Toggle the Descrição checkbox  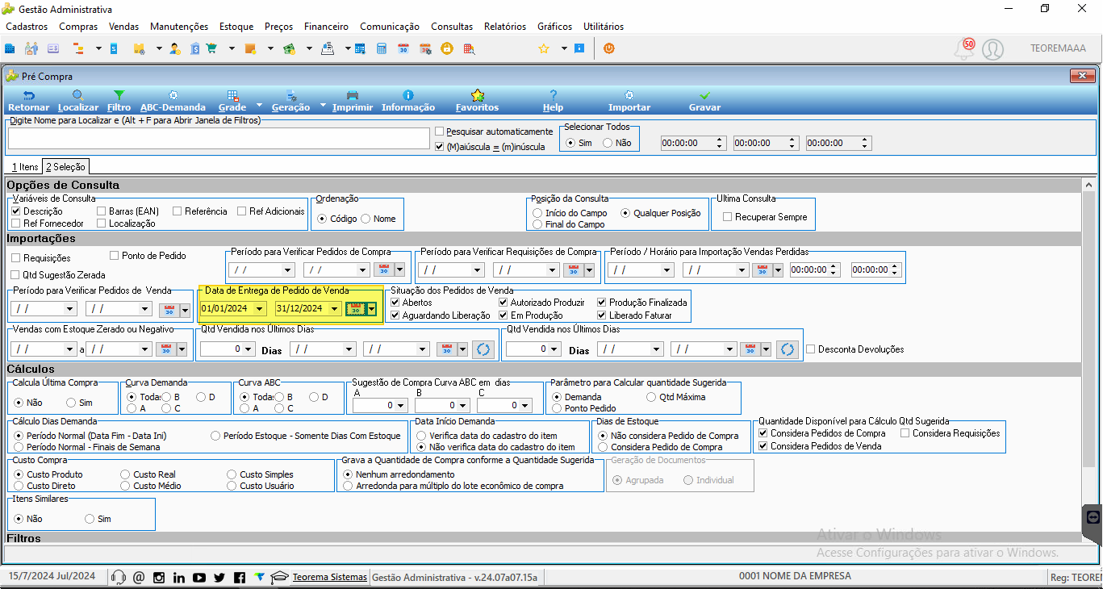16,211
